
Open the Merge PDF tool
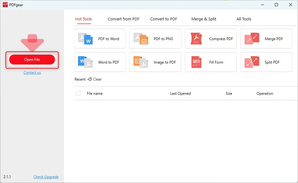point(266,38)
